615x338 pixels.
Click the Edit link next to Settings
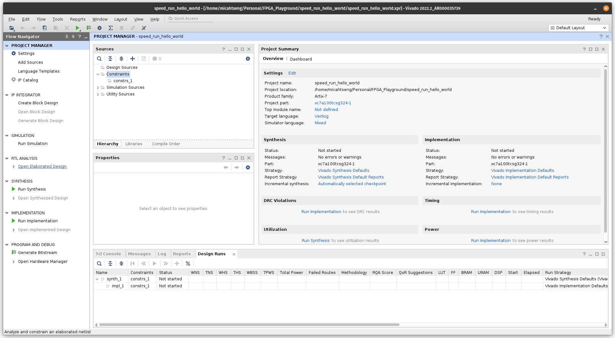click(x=292, y=73)
